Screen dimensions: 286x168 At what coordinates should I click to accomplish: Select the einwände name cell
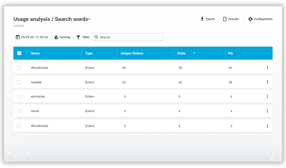tap(38, 96)
